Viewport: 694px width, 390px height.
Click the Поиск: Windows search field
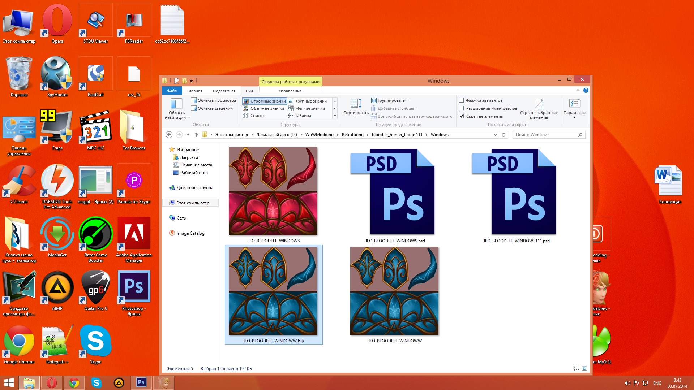tap(549, 135)
